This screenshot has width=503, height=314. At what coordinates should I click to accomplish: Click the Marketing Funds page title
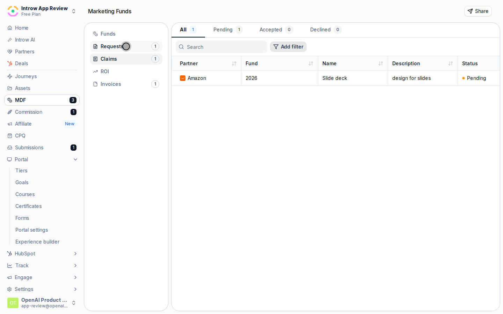110,11
